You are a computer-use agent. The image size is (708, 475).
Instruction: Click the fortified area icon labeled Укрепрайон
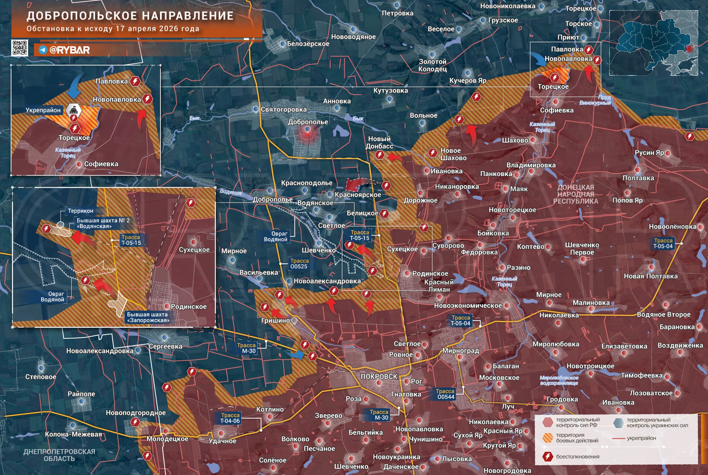tap(74, 110)
